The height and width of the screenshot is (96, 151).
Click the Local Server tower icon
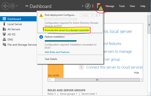click(4, 24)
